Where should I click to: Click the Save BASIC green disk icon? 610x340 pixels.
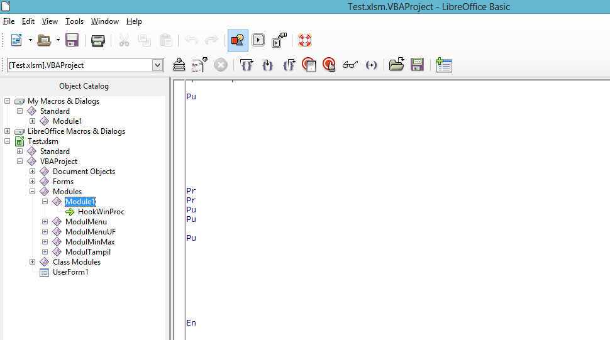417,65
